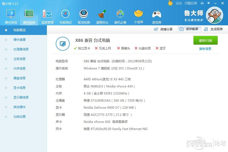Image resolution: width=228 pixels, height=152 pixels.
Task: Click the scan date text 2011年09月21日
Action: tap(139, 61)
